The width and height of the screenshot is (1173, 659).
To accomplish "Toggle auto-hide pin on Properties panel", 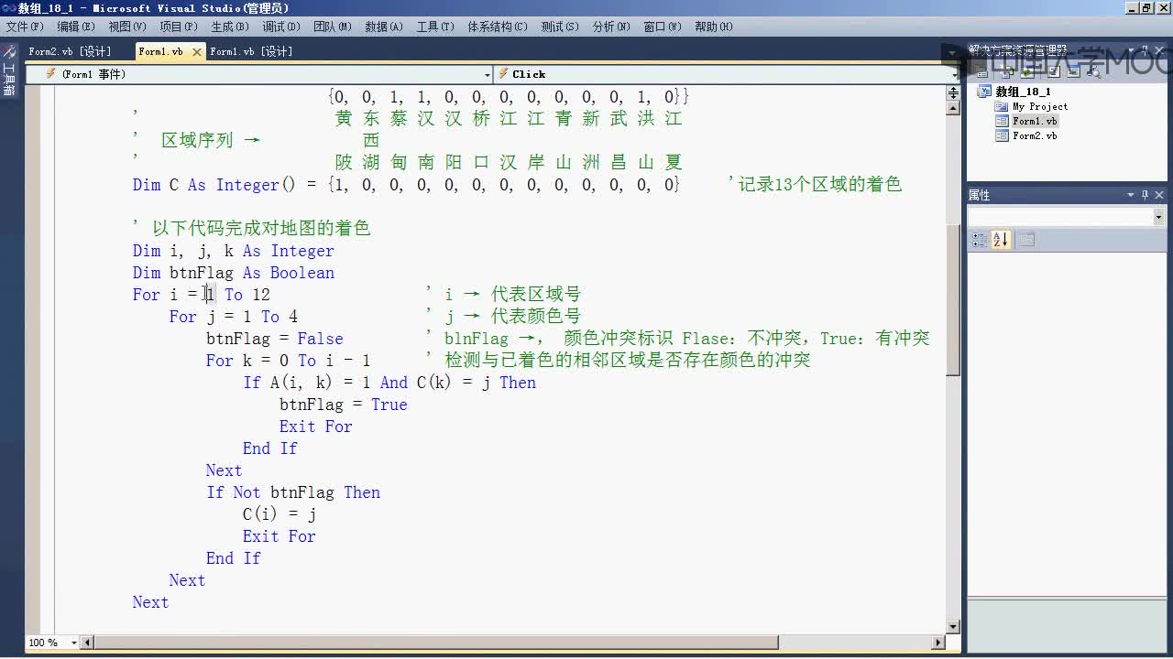I will coord(1145,195).
